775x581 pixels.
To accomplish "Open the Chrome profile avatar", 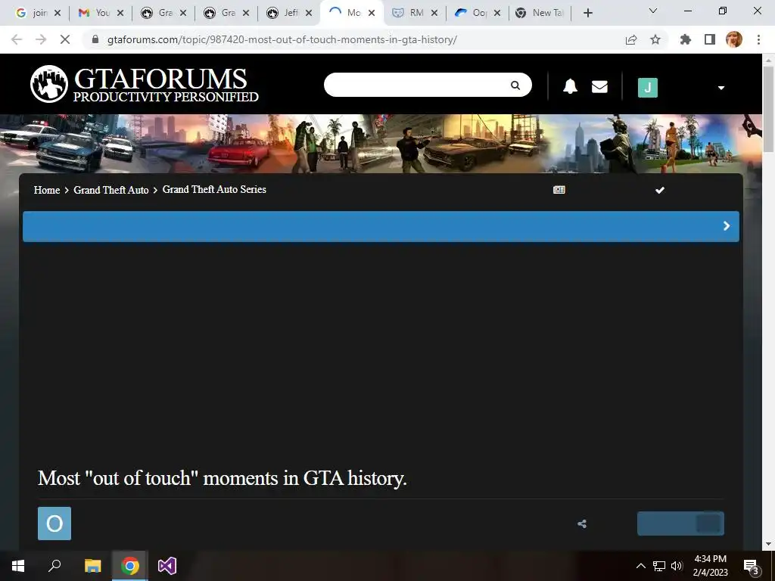I will (x=734, y=39).
